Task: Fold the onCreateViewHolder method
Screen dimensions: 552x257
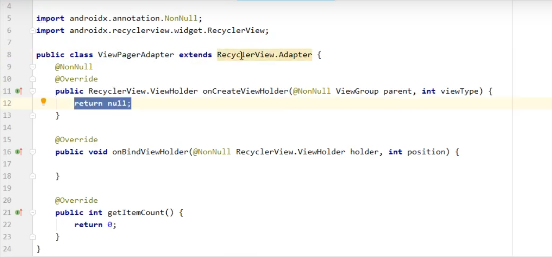Action: 32,91
